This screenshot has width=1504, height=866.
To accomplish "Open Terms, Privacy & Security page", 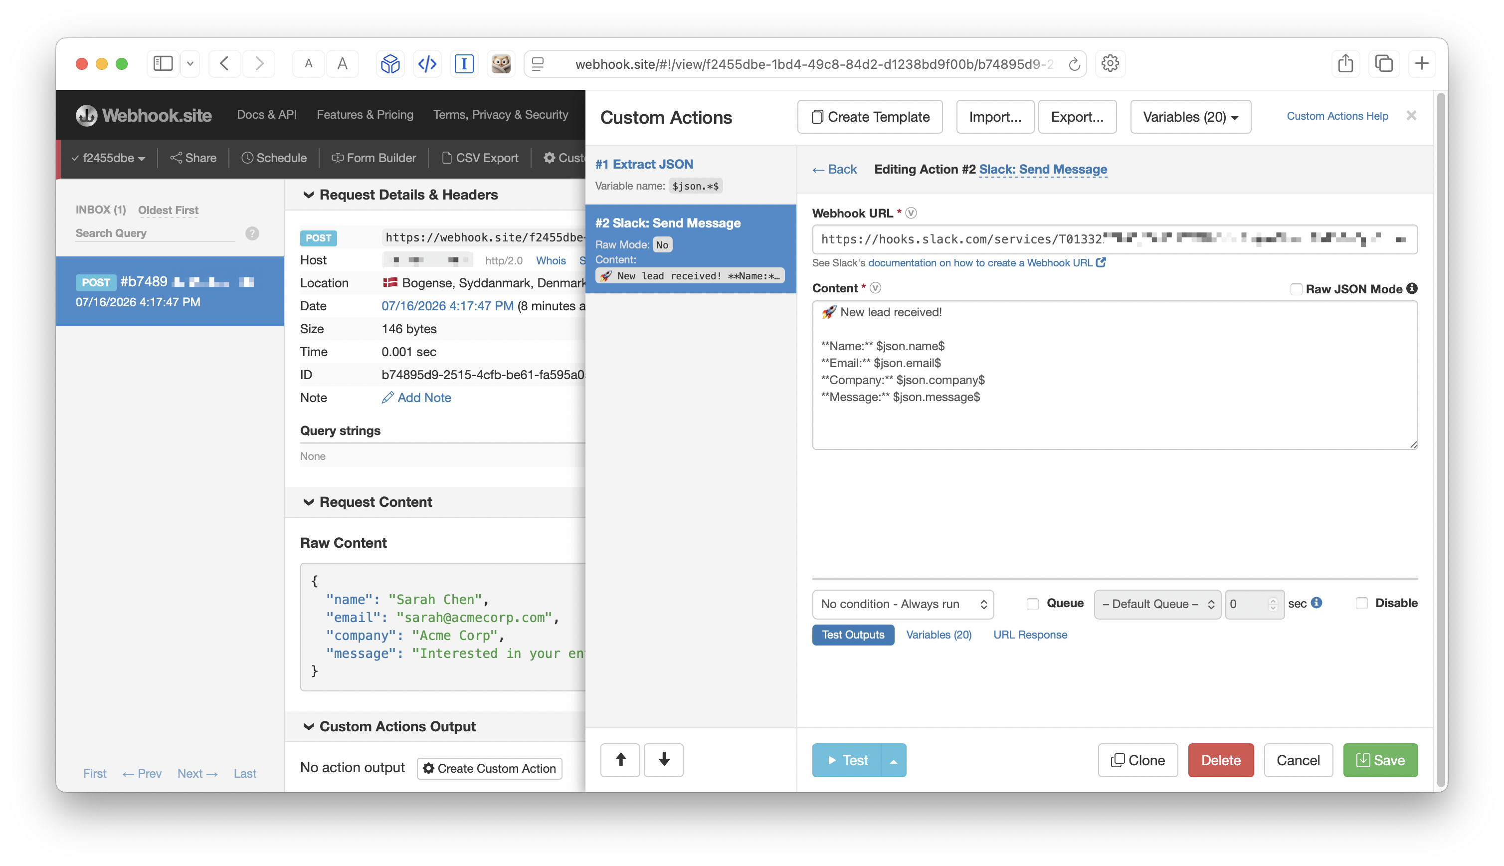I will 501,115.
